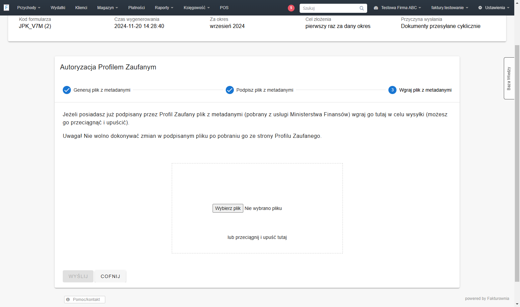
Task: Expand the Raporty dropdown menu
Action: coord(164,8)
